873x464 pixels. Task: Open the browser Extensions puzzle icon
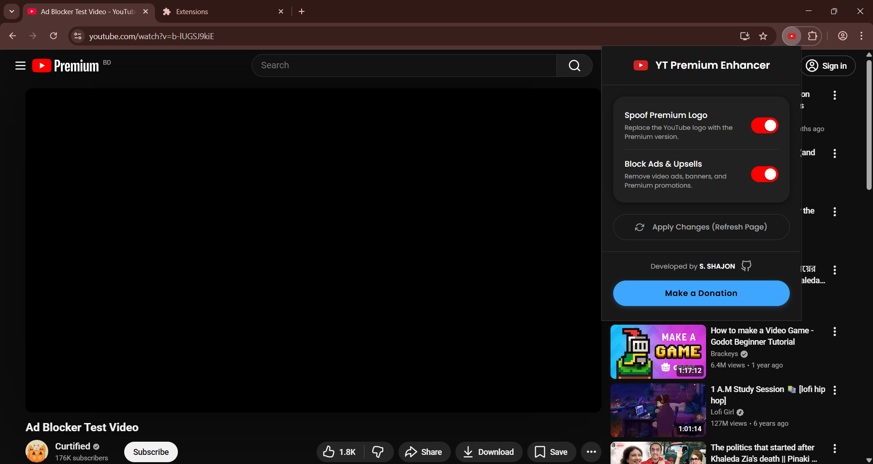point(813,36)
